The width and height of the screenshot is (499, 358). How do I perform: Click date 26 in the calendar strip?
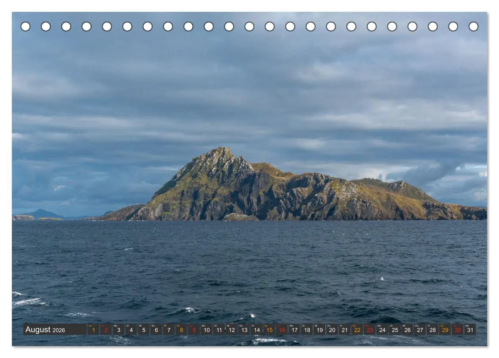pyautogui.click(x=407, y=329)
